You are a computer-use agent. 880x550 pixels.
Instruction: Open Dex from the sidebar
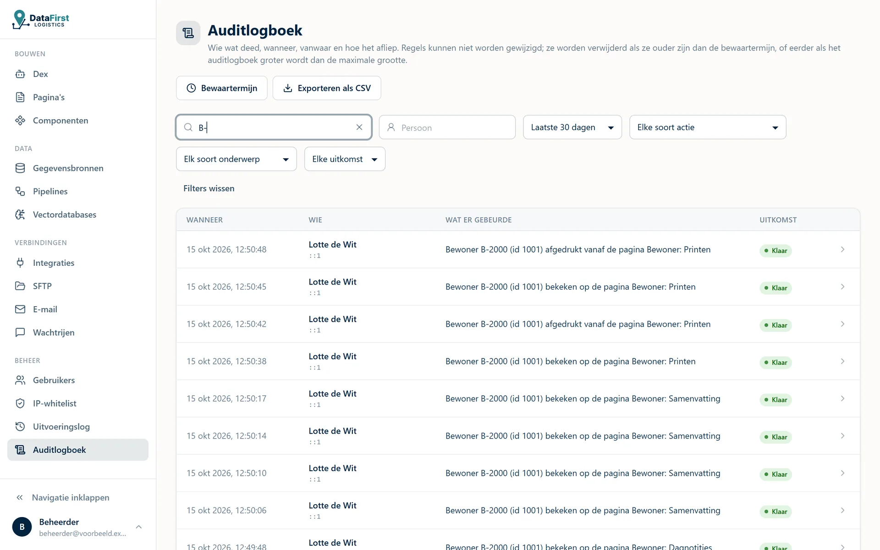tap(78, 74)
